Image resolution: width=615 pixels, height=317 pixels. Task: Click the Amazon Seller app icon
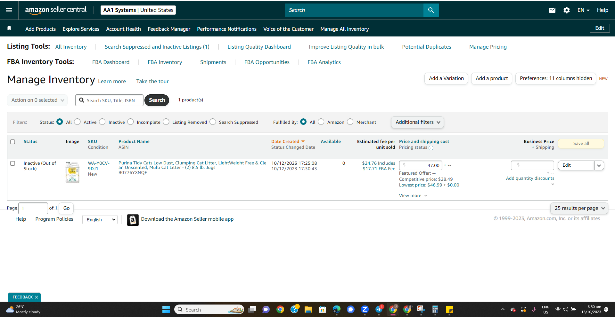[133, 220]
